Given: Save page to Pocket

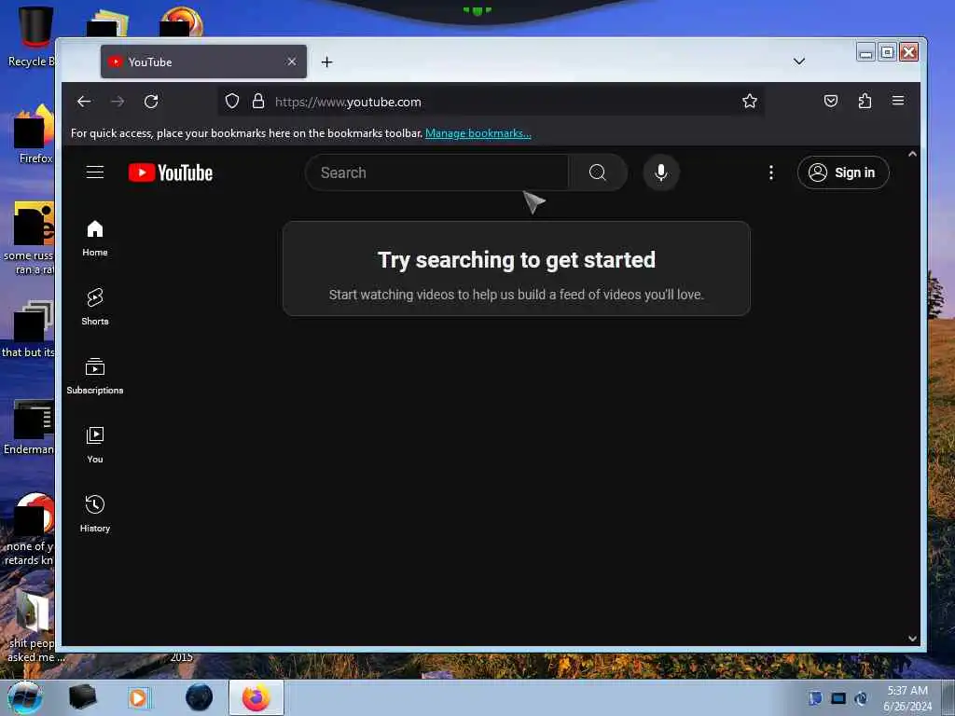Looking at the screenshot, I should [831, 101].
